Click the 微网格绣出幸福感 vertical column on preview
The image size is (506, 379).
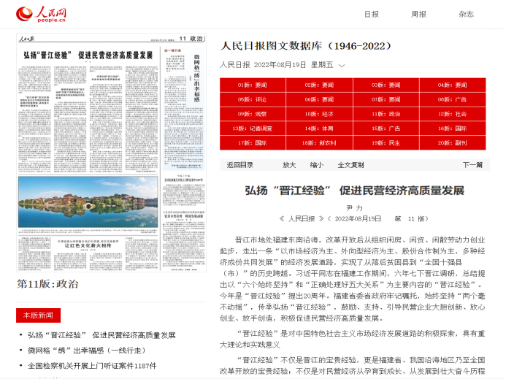[x=197, y=77]
